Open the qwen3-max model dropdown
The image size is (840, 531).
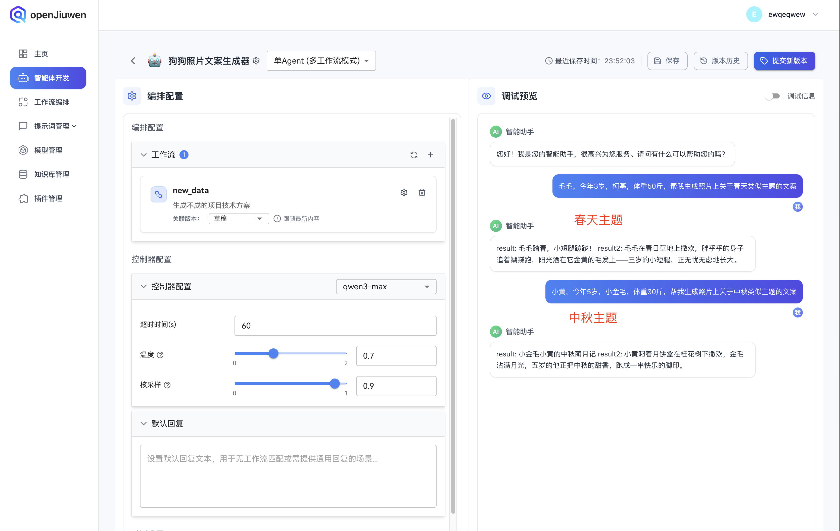(x=386, y=286)
